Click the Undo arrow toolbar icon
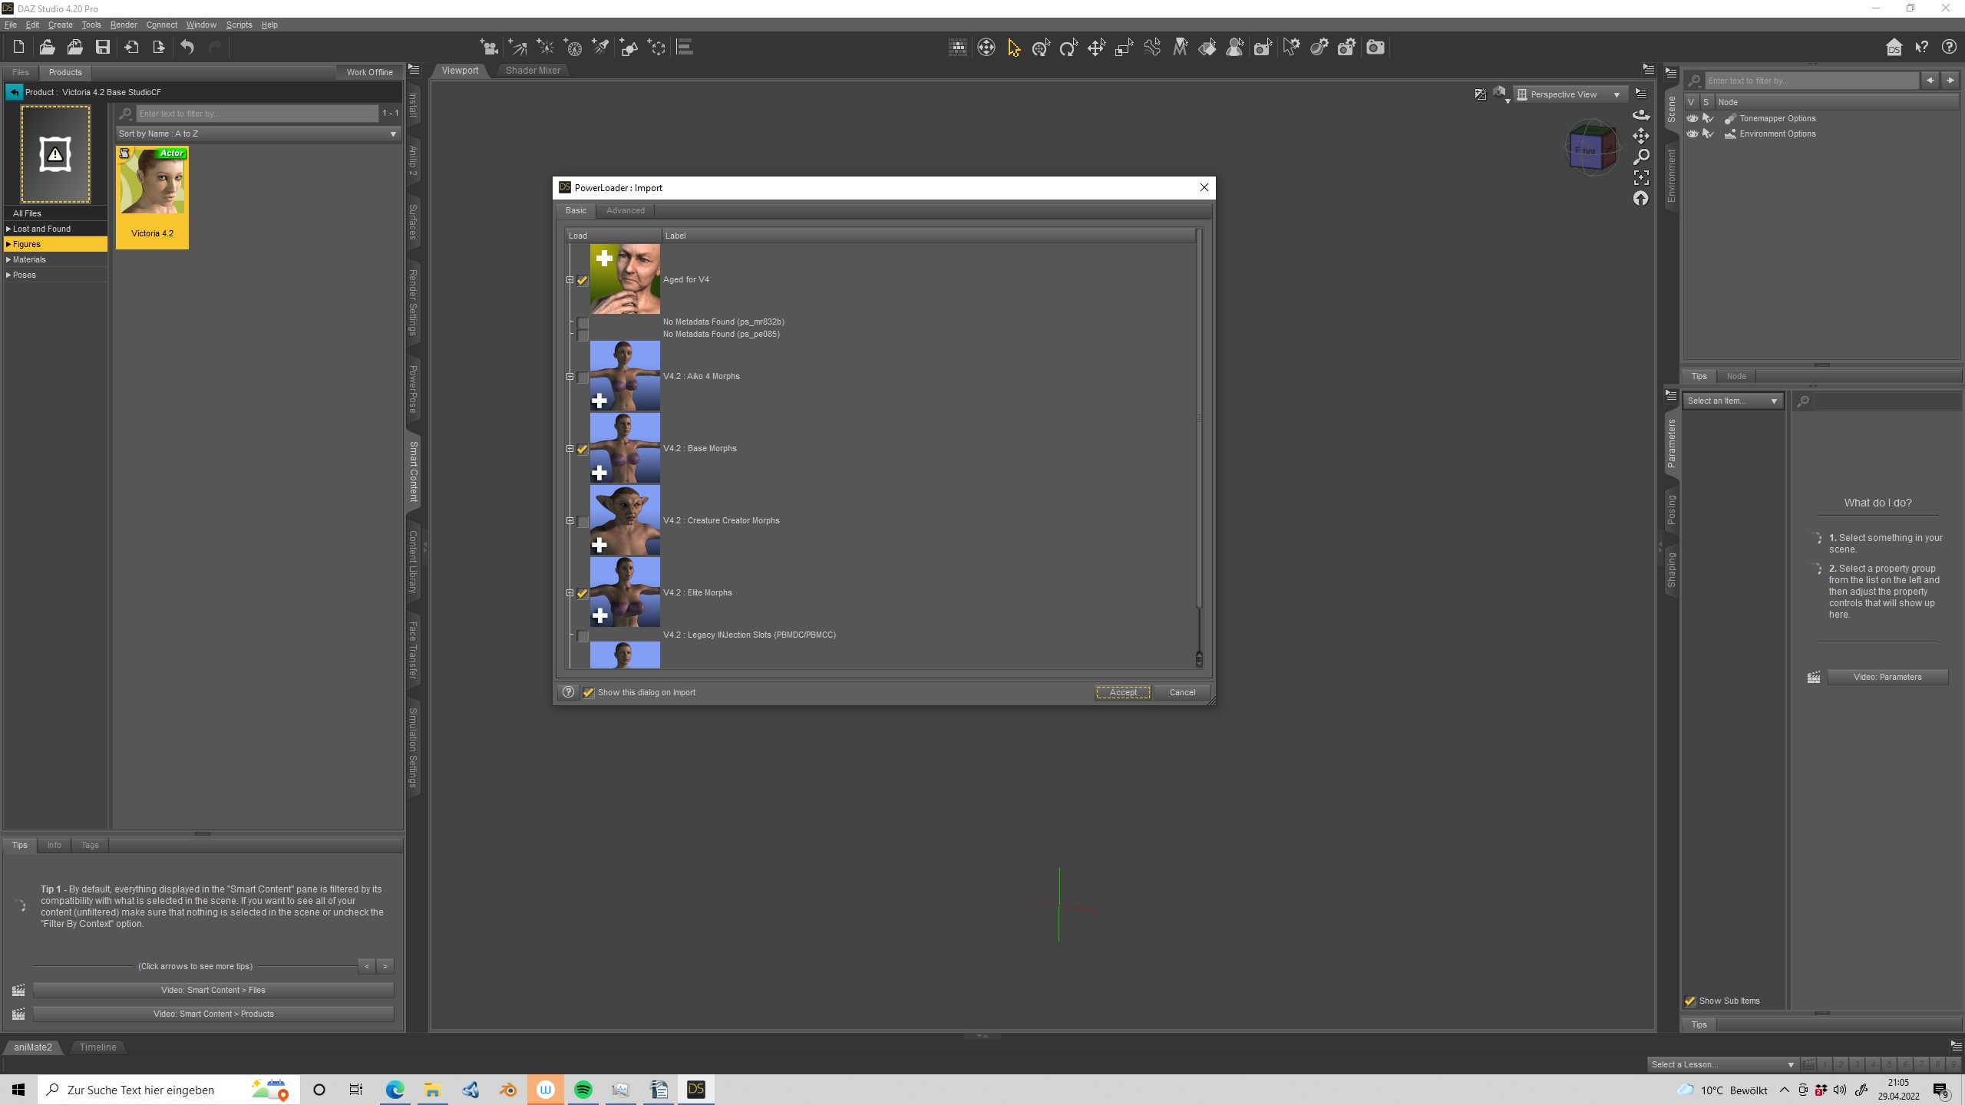The width and height of the screenshot is (1965, 1105). coord(187,48)
